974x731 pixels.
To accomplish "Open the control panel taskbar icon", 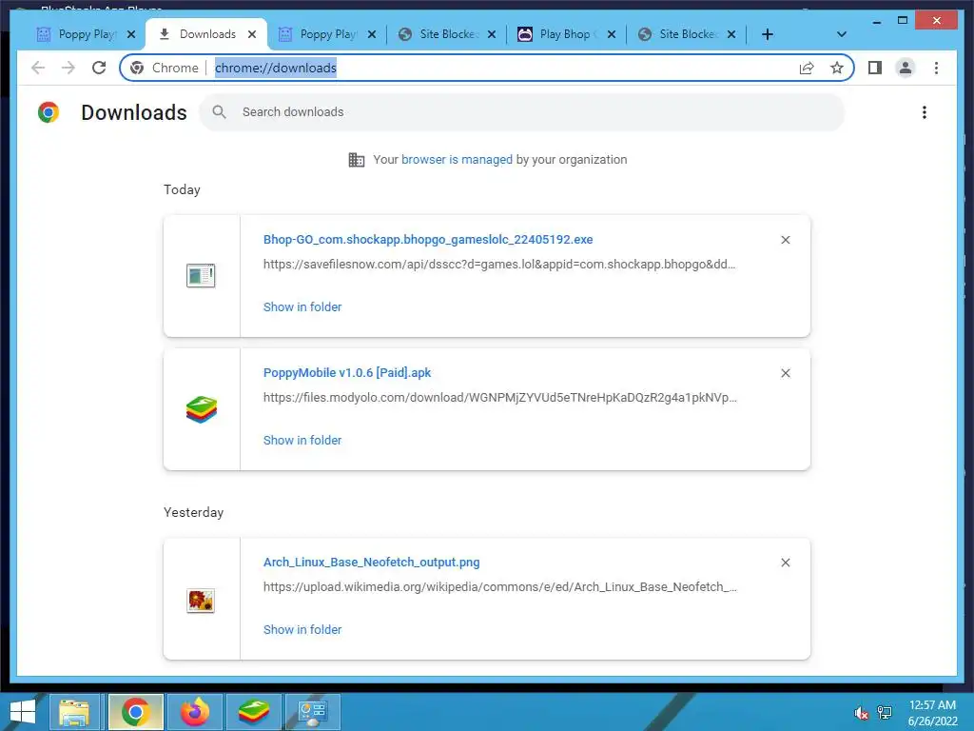I will (x=312, y=712).
